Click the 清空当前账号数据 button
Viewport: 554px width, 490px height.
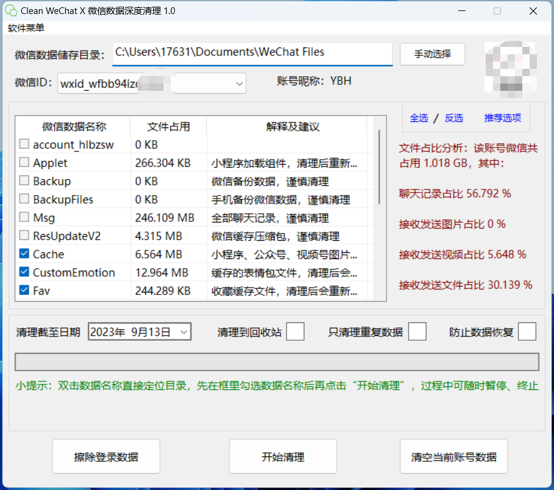pyautogui.click(x=454, y=456)
